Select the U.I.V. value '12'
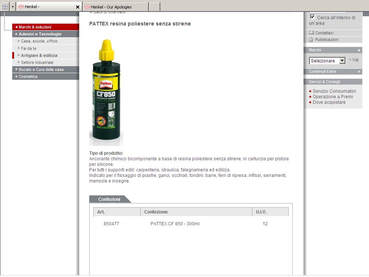Image resolution: width=369 pixels, height=277 pixels. point(265,224)
